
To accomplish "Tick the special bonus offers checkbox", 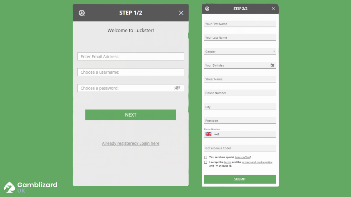I will click(x=206, y=157).
